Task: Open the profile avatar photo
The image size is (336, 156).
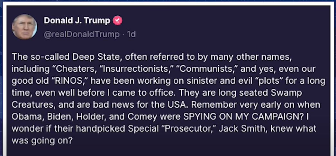Action: (x=24, y=27)
